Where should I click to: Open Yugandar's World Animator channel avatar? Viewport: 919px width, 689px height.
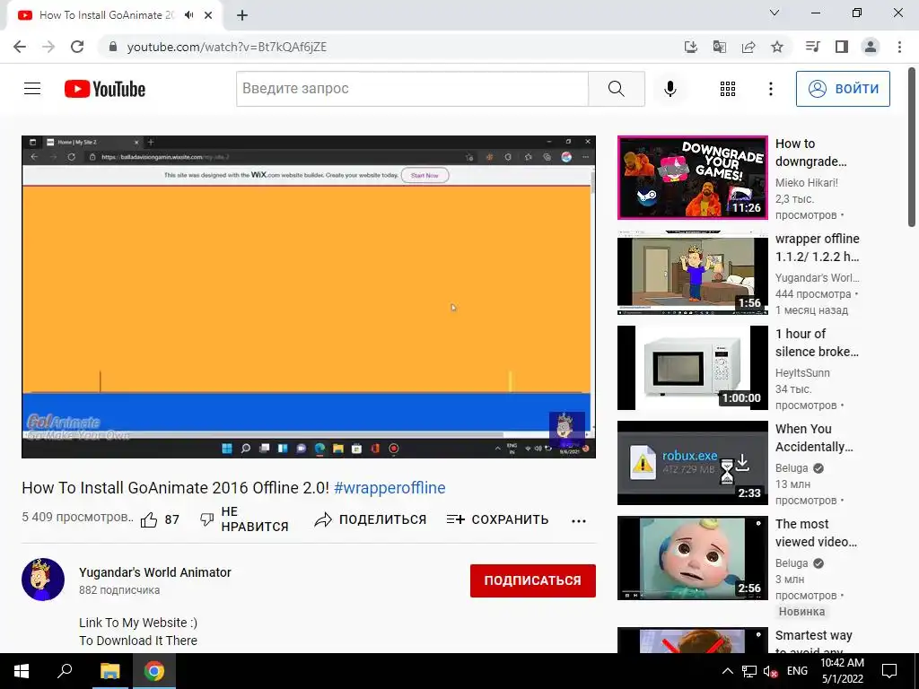[43, 580]
